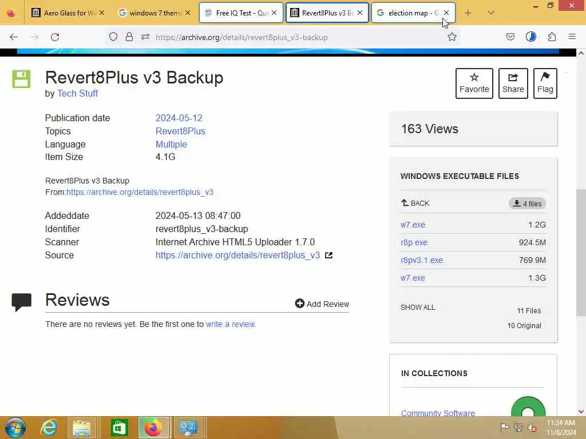Close the Free IQ Test tab
This screenshot has height=439, width=586.
(274, 13)
